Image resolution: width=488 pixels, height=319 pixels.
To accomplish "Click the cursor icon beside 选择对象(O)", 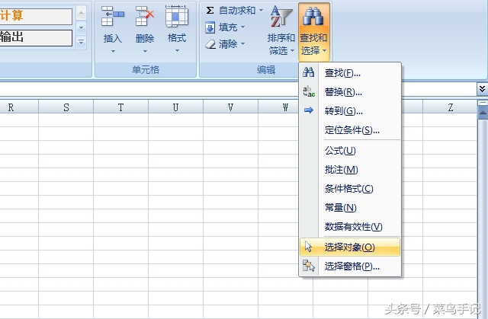I will tap(308, 247).
